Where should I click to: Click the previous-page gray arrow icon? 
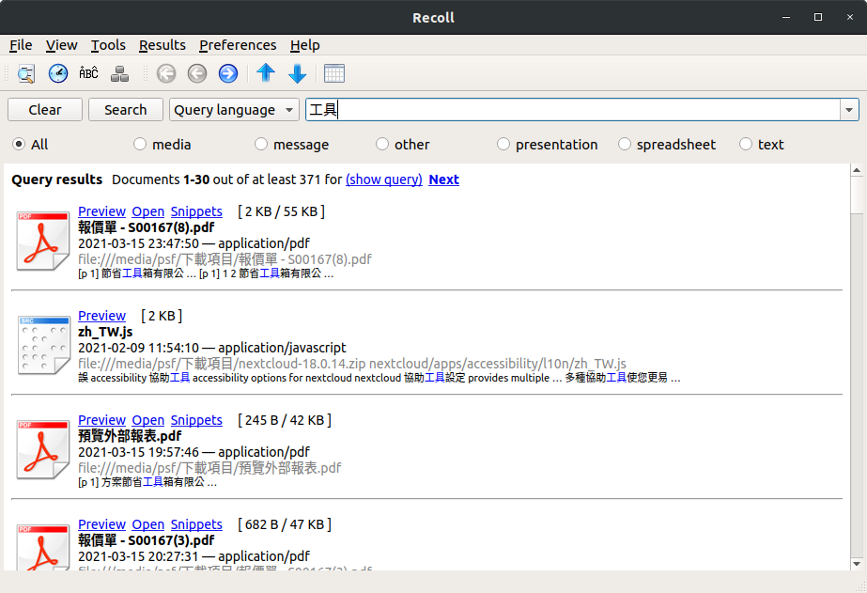[x=196, y=73]
